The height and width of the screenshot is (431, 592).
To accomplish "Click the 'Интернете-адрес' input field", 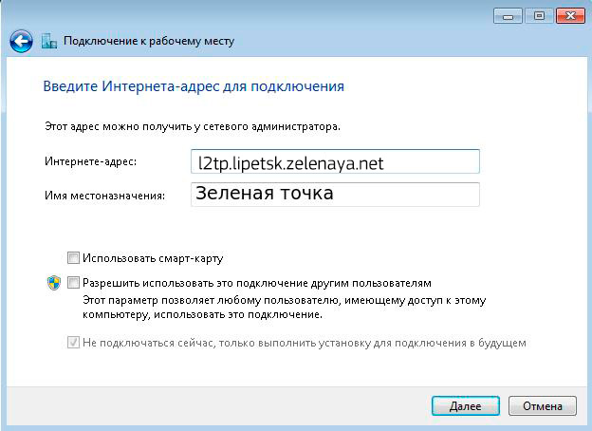I will pyautogui.click(x=335, y=161).
